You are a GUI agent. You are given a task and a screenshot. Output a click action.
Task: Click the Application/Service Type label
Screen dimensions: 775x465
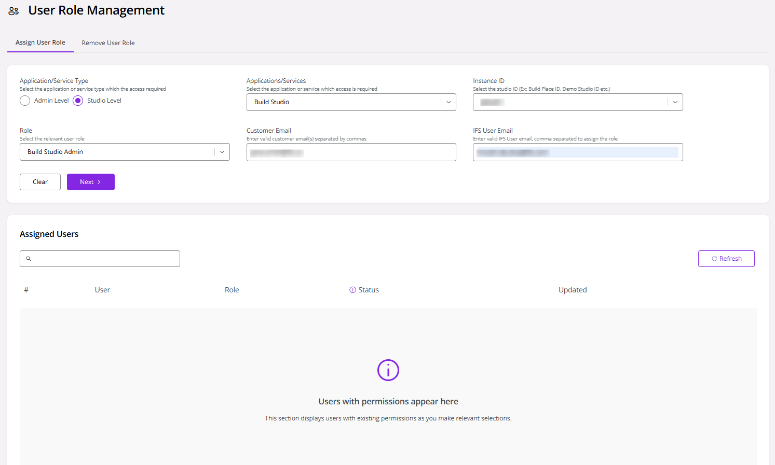pyautogui.click(x=54, y=81)
